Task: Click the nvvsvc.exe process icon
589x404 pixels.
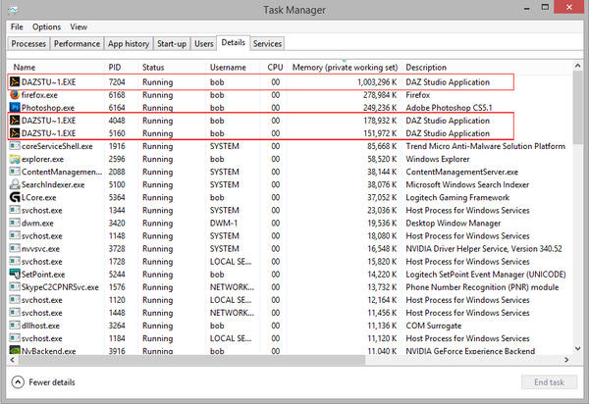Action: click(x=15, y=249)
